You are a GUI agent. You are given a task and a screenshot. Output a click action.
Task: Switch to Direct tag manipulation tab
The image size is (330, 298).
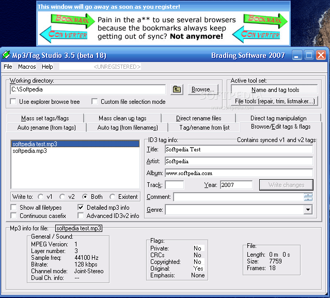278,118
